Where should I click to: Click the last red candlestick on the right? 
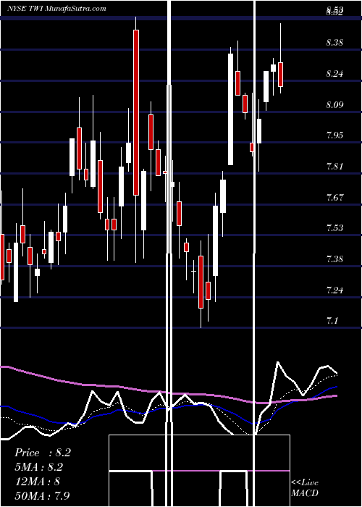coord(281,75)
